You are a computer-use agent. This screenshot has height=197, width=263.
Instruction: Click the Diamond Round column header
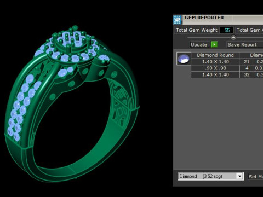[215, 55]
